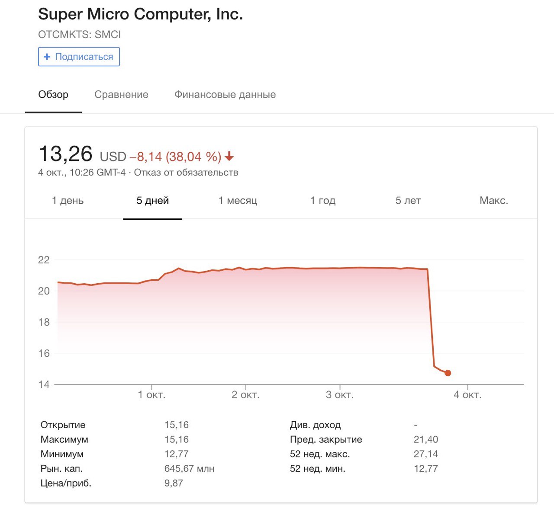Click the 2 окт. axis label
Image resolution: width=554 pixels, height=509 pixels.
pos(245,395)
